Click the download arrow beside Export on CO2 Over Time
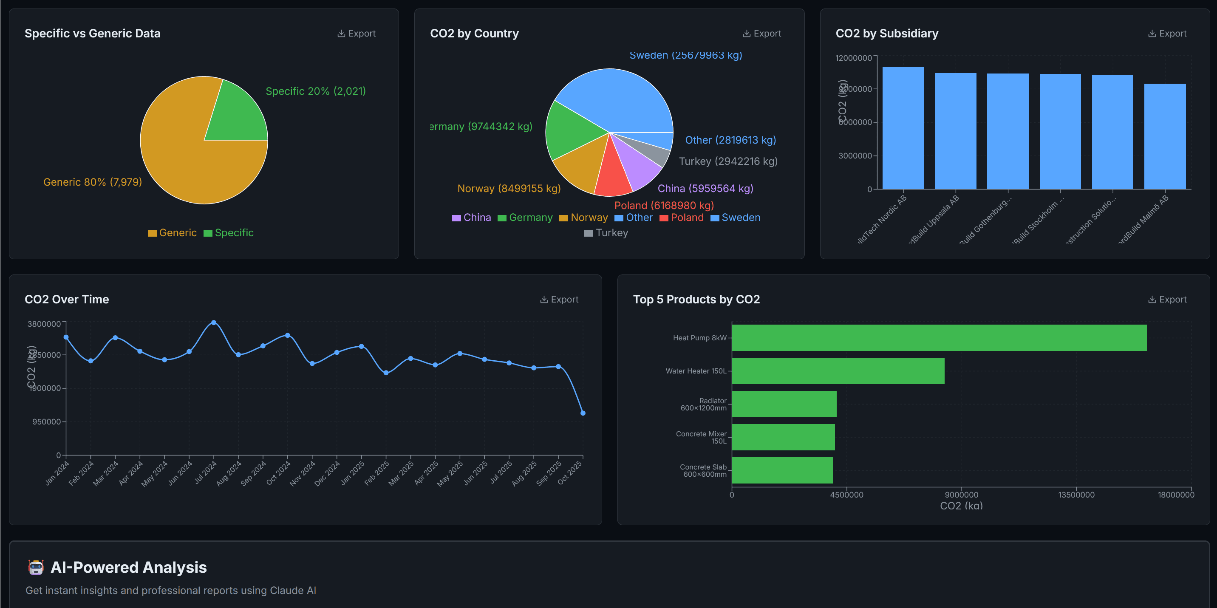This screenshot has height=608, width=1217. pos(543,299)
